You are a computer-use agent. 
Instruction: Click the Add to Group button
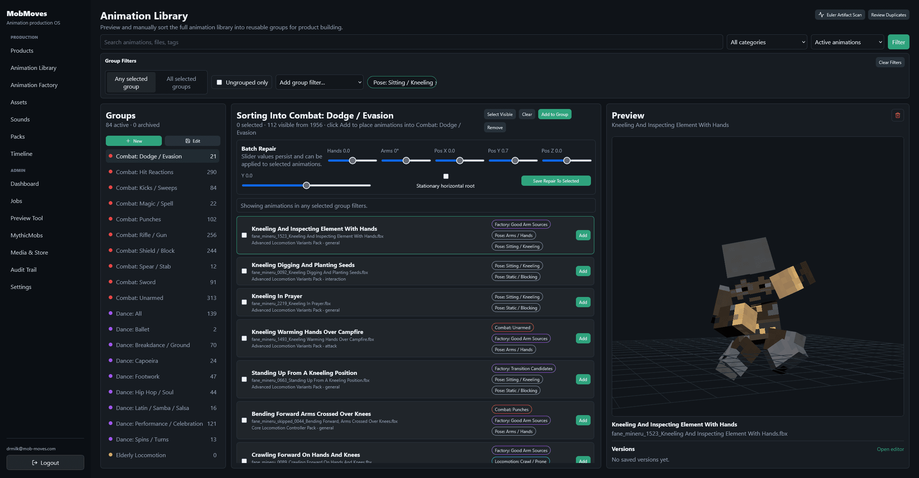[x=555, y=114]
